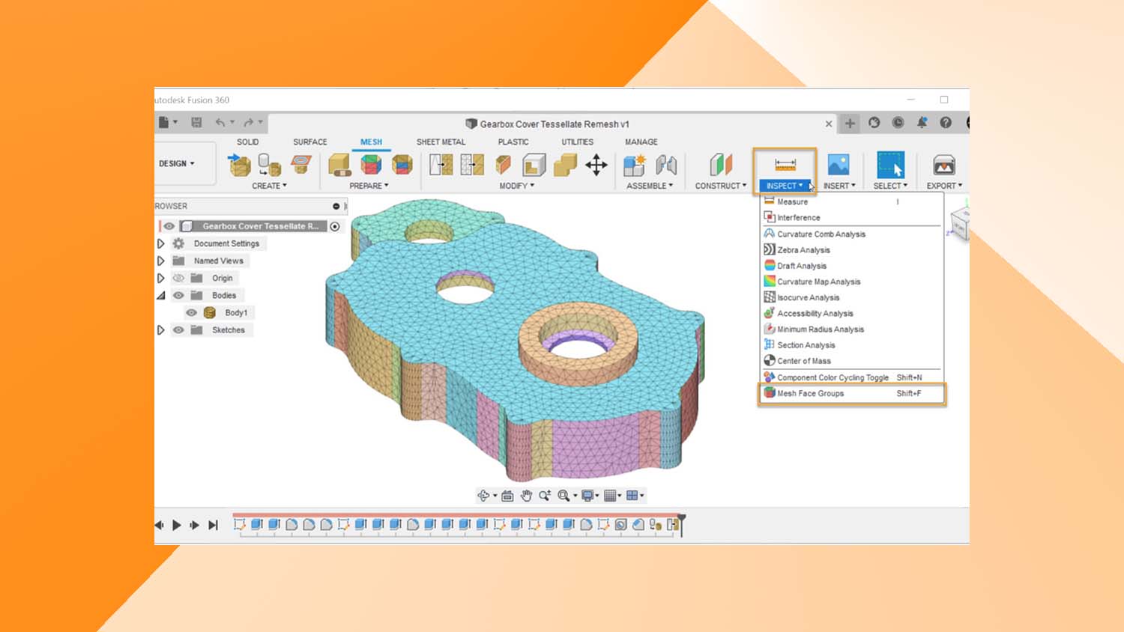Image resolution: width=1124 pixels, height=632 pixels.
Task: Select the Orbit tool below the canvas
Action: [x=483, y=495]
